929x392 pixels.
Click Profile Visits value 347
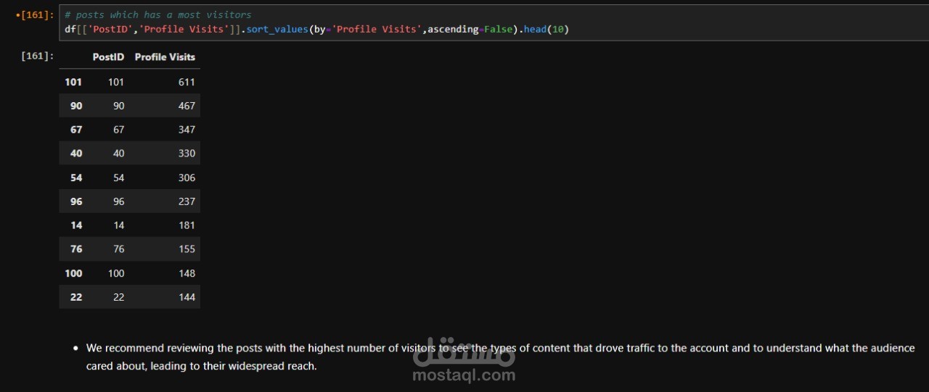point(187,130)
